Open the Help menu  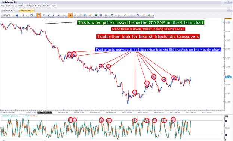54,6
